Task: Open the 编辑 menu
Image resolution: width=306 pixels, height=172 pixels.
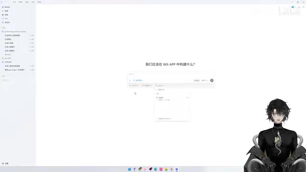Action: [21, 2]
